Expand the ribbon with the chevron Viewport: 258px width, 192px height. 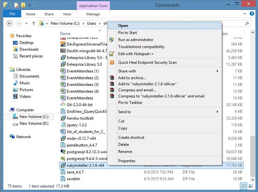(x=245, y=14)
